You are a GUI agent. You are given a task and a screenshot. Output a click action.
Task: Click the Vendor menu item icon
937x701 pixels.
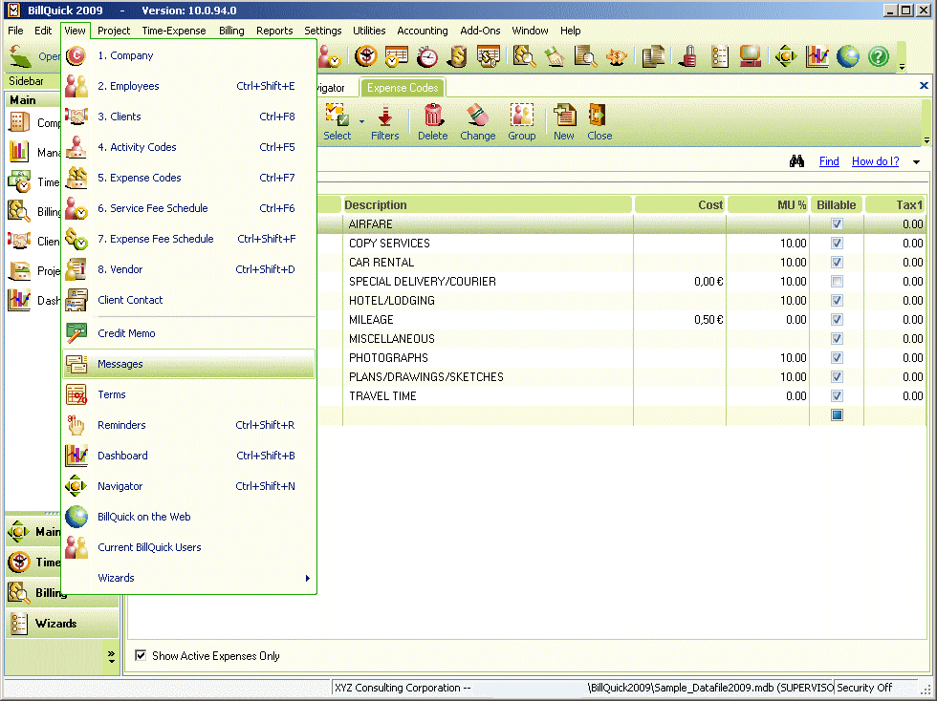76,269
